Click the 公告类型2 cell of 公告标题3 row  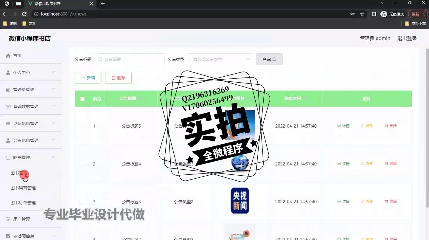tap(184, 202)
